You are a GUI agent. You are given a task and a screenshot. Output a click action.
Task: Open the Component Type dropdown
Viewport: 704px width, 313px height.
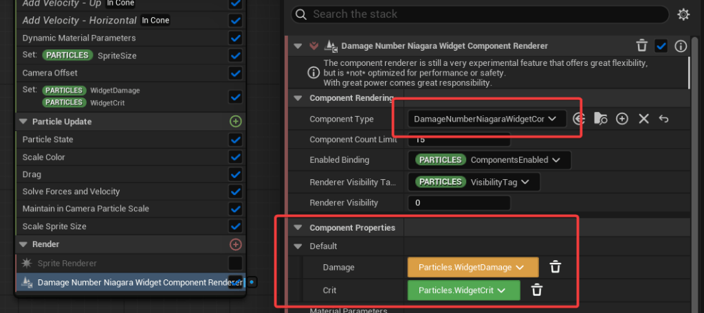point(487,119)
